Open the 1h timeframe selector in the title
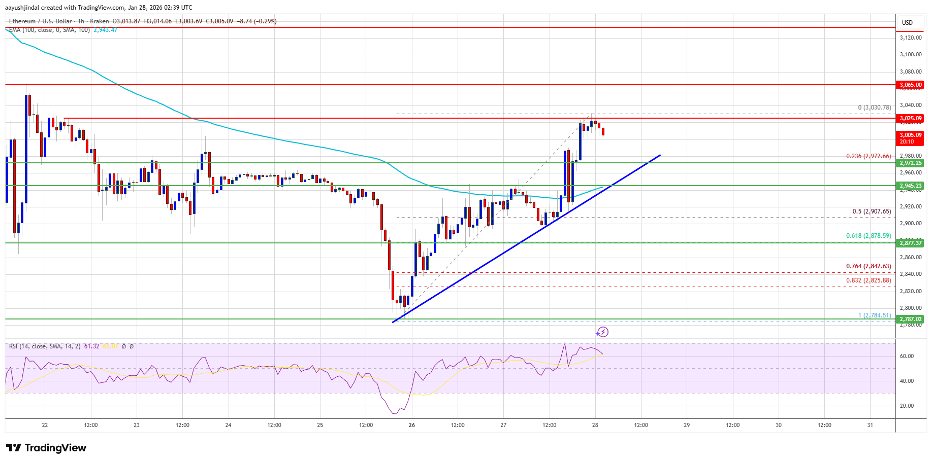Viewport: 932px width, 463px height. (80, 21)
